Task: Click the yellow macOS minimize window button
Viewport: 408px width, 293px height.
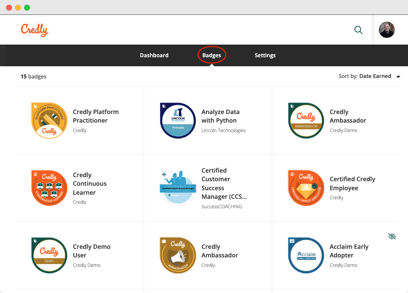Action: click(x=18, y=8)
